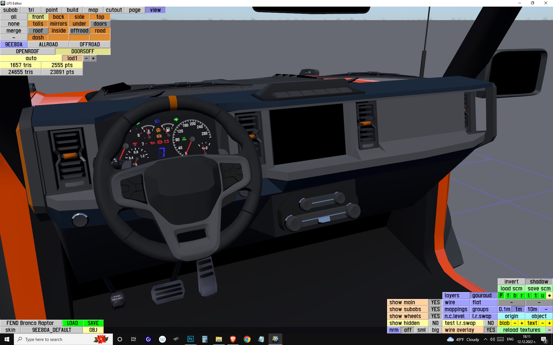Toggle show hidden NO setting
The width and height of the screenshot is (553, 345).
point(435,323)
